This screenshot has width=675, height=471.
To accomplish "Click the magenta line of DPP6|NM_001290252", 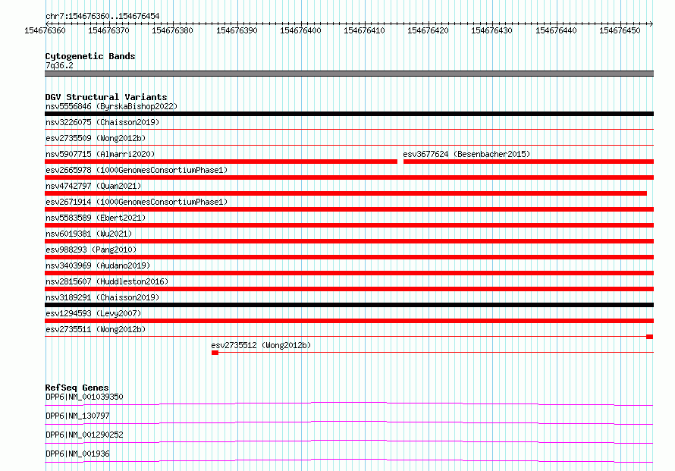I will pyautogui.click(x=349, y=441).
